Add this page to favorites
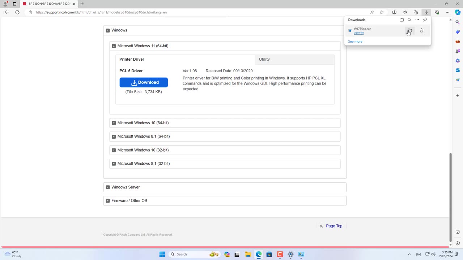 pyautogui.click(x=382, y=12)
